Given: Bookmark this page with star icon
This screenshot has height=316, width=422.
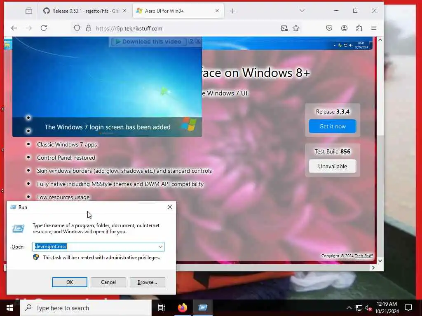Looking at the screenshot, I should pos(296,28).
